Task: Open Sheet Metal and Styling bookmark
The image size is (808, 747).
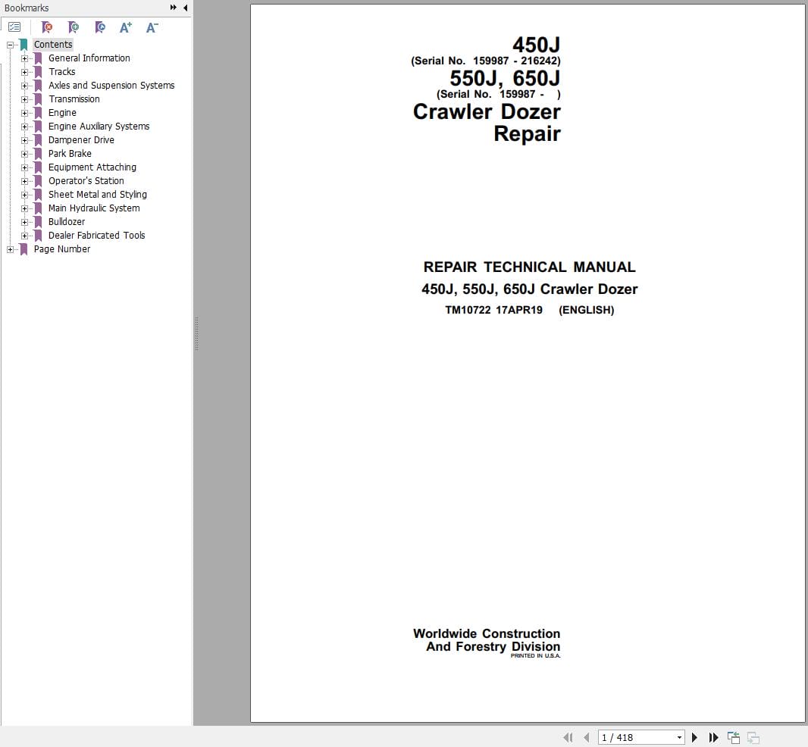Action: coord(97,195)
